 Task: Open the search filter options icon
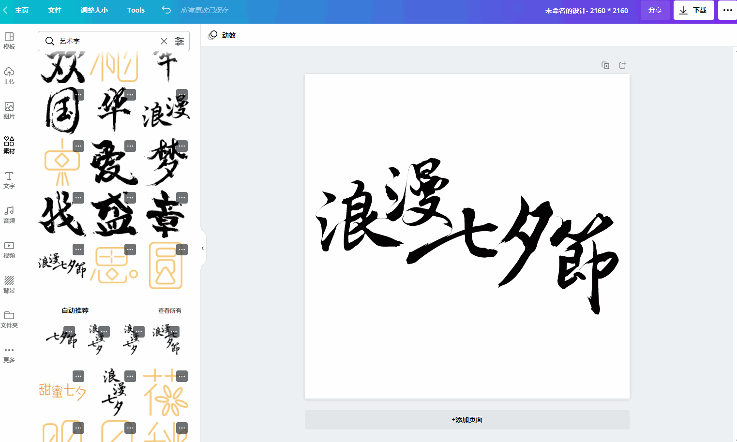(x=180, y=41)
